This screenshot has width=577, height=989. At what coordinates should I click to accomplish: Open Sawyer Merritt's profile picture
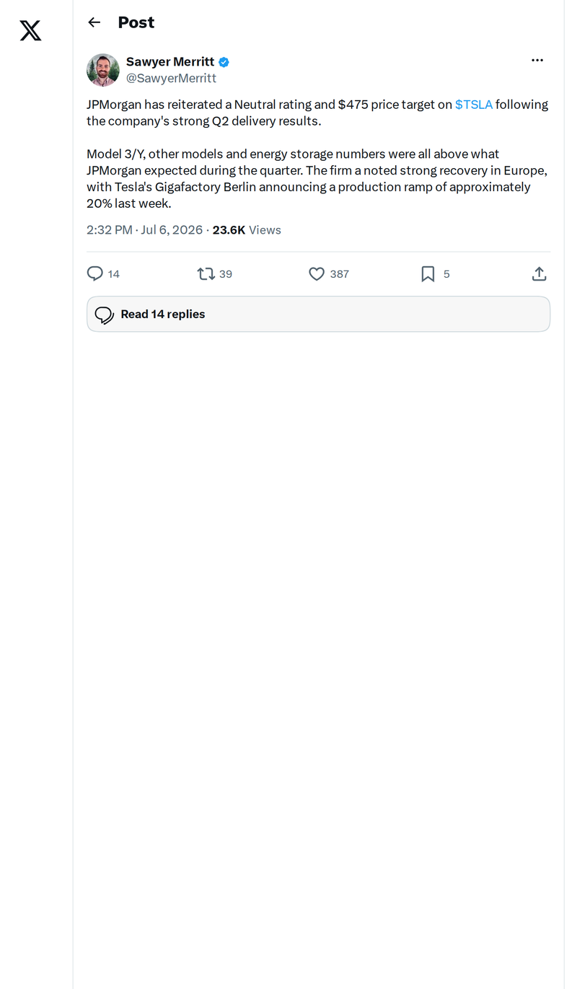click(103, 70)
